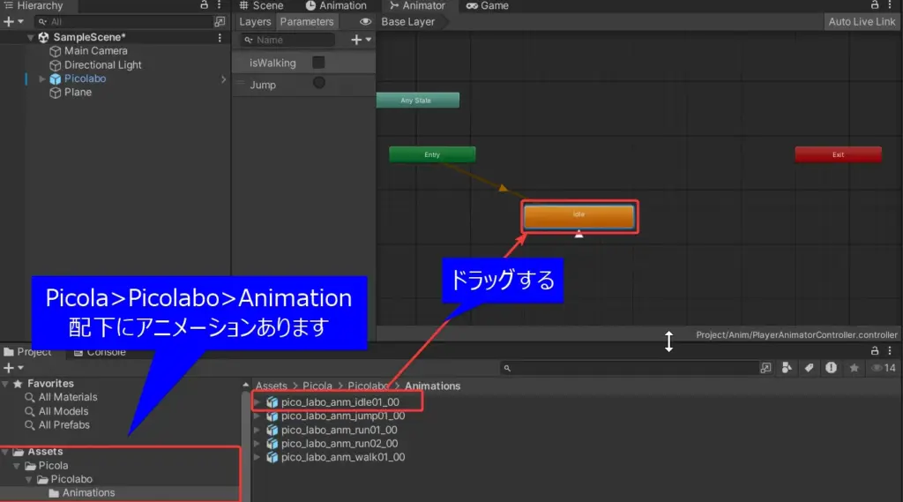Open the Animator window options menu
Image resolution: width=903 pixels, height=502 pixels.
890,5
